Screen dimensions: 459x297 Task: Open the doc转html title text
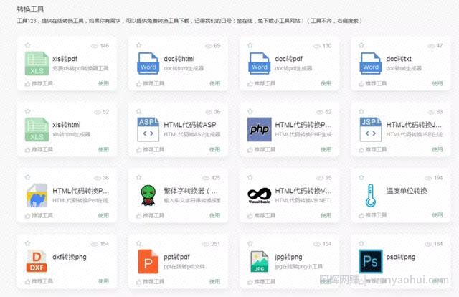click(179, 59)
